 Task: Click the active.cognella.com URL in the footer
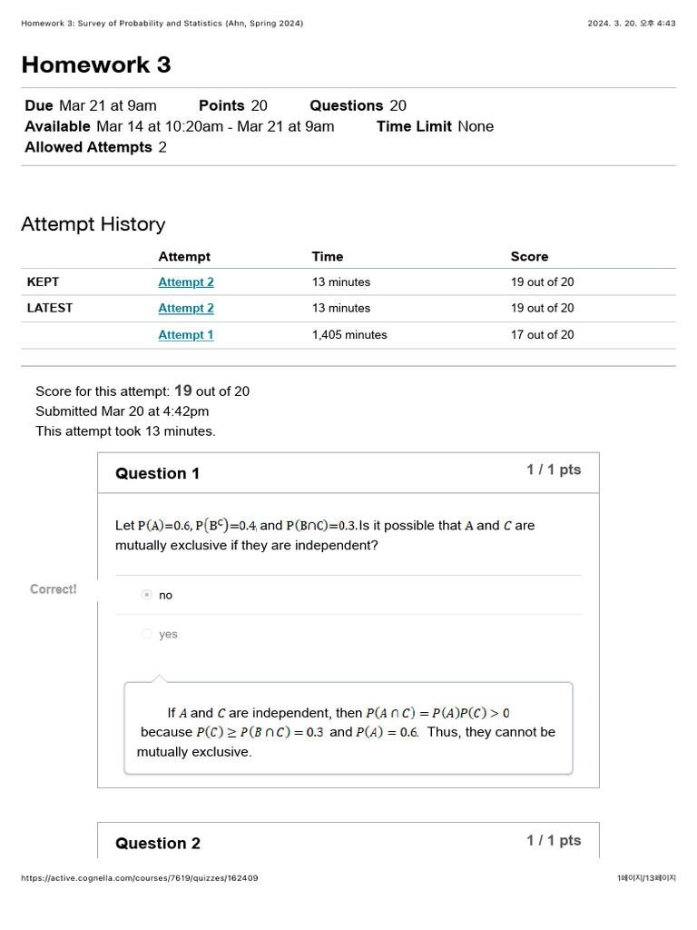(x=139, y=878)
